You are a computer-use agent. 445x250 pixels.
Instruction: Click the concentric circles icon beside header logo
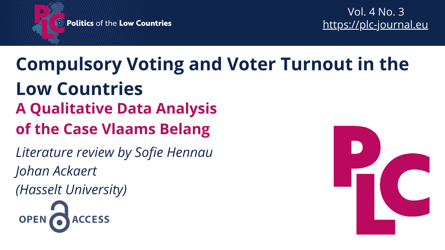(x=60, y=23)
